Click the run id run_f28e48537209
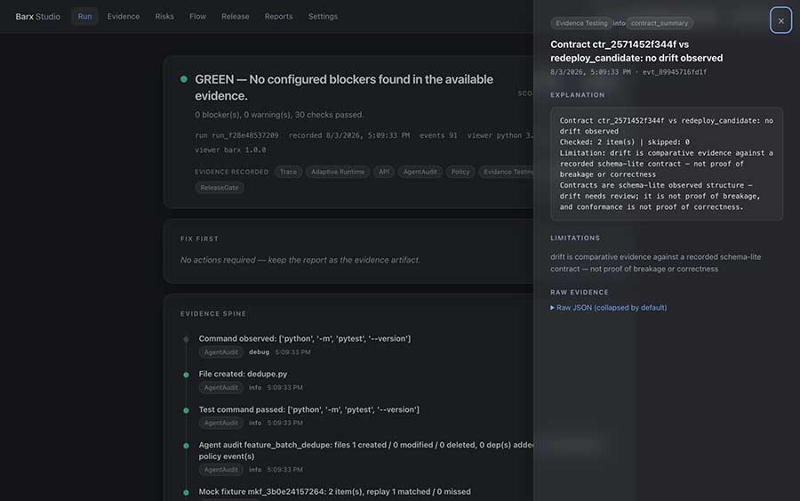The image size is (800, 501). (x=236, y=135)
